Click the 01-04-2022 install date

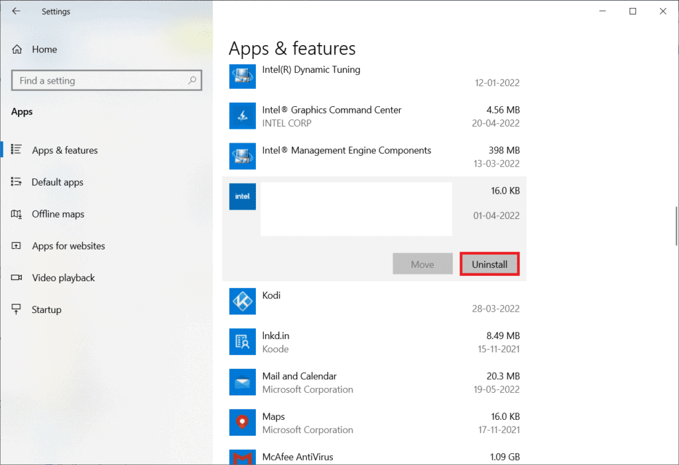(496, 216)
